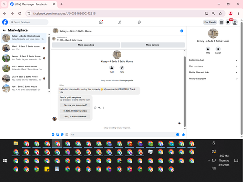The width and height of the screenshot is (243, 182).
Task: Open the Groups icon in top navigation
Action: [139, 22]
